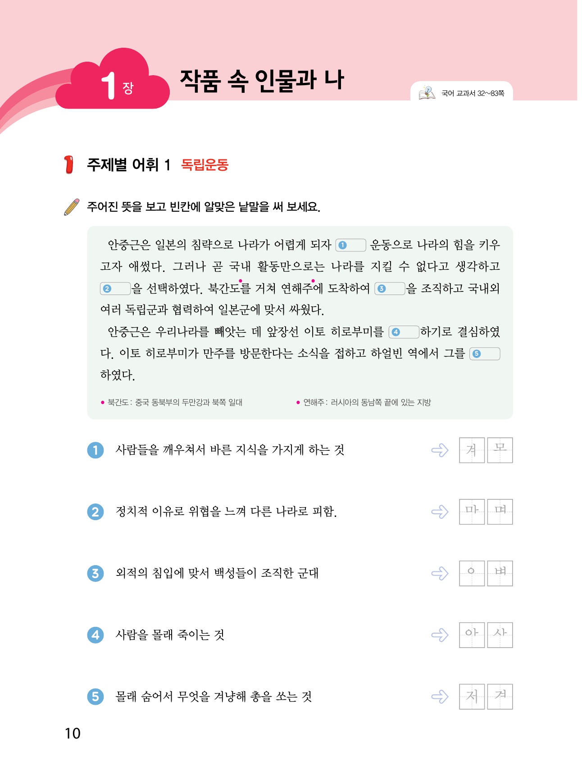The width and height of the screenshot is (582, 766).
Task: Click the book icon beside 국어 교과서
Action: pos(427,93)
